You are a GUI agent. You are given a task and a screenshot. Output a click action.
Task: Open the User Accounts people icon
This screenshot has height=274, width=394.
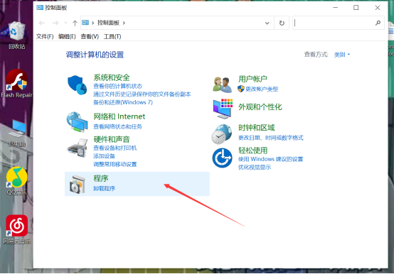pos(222,84)
